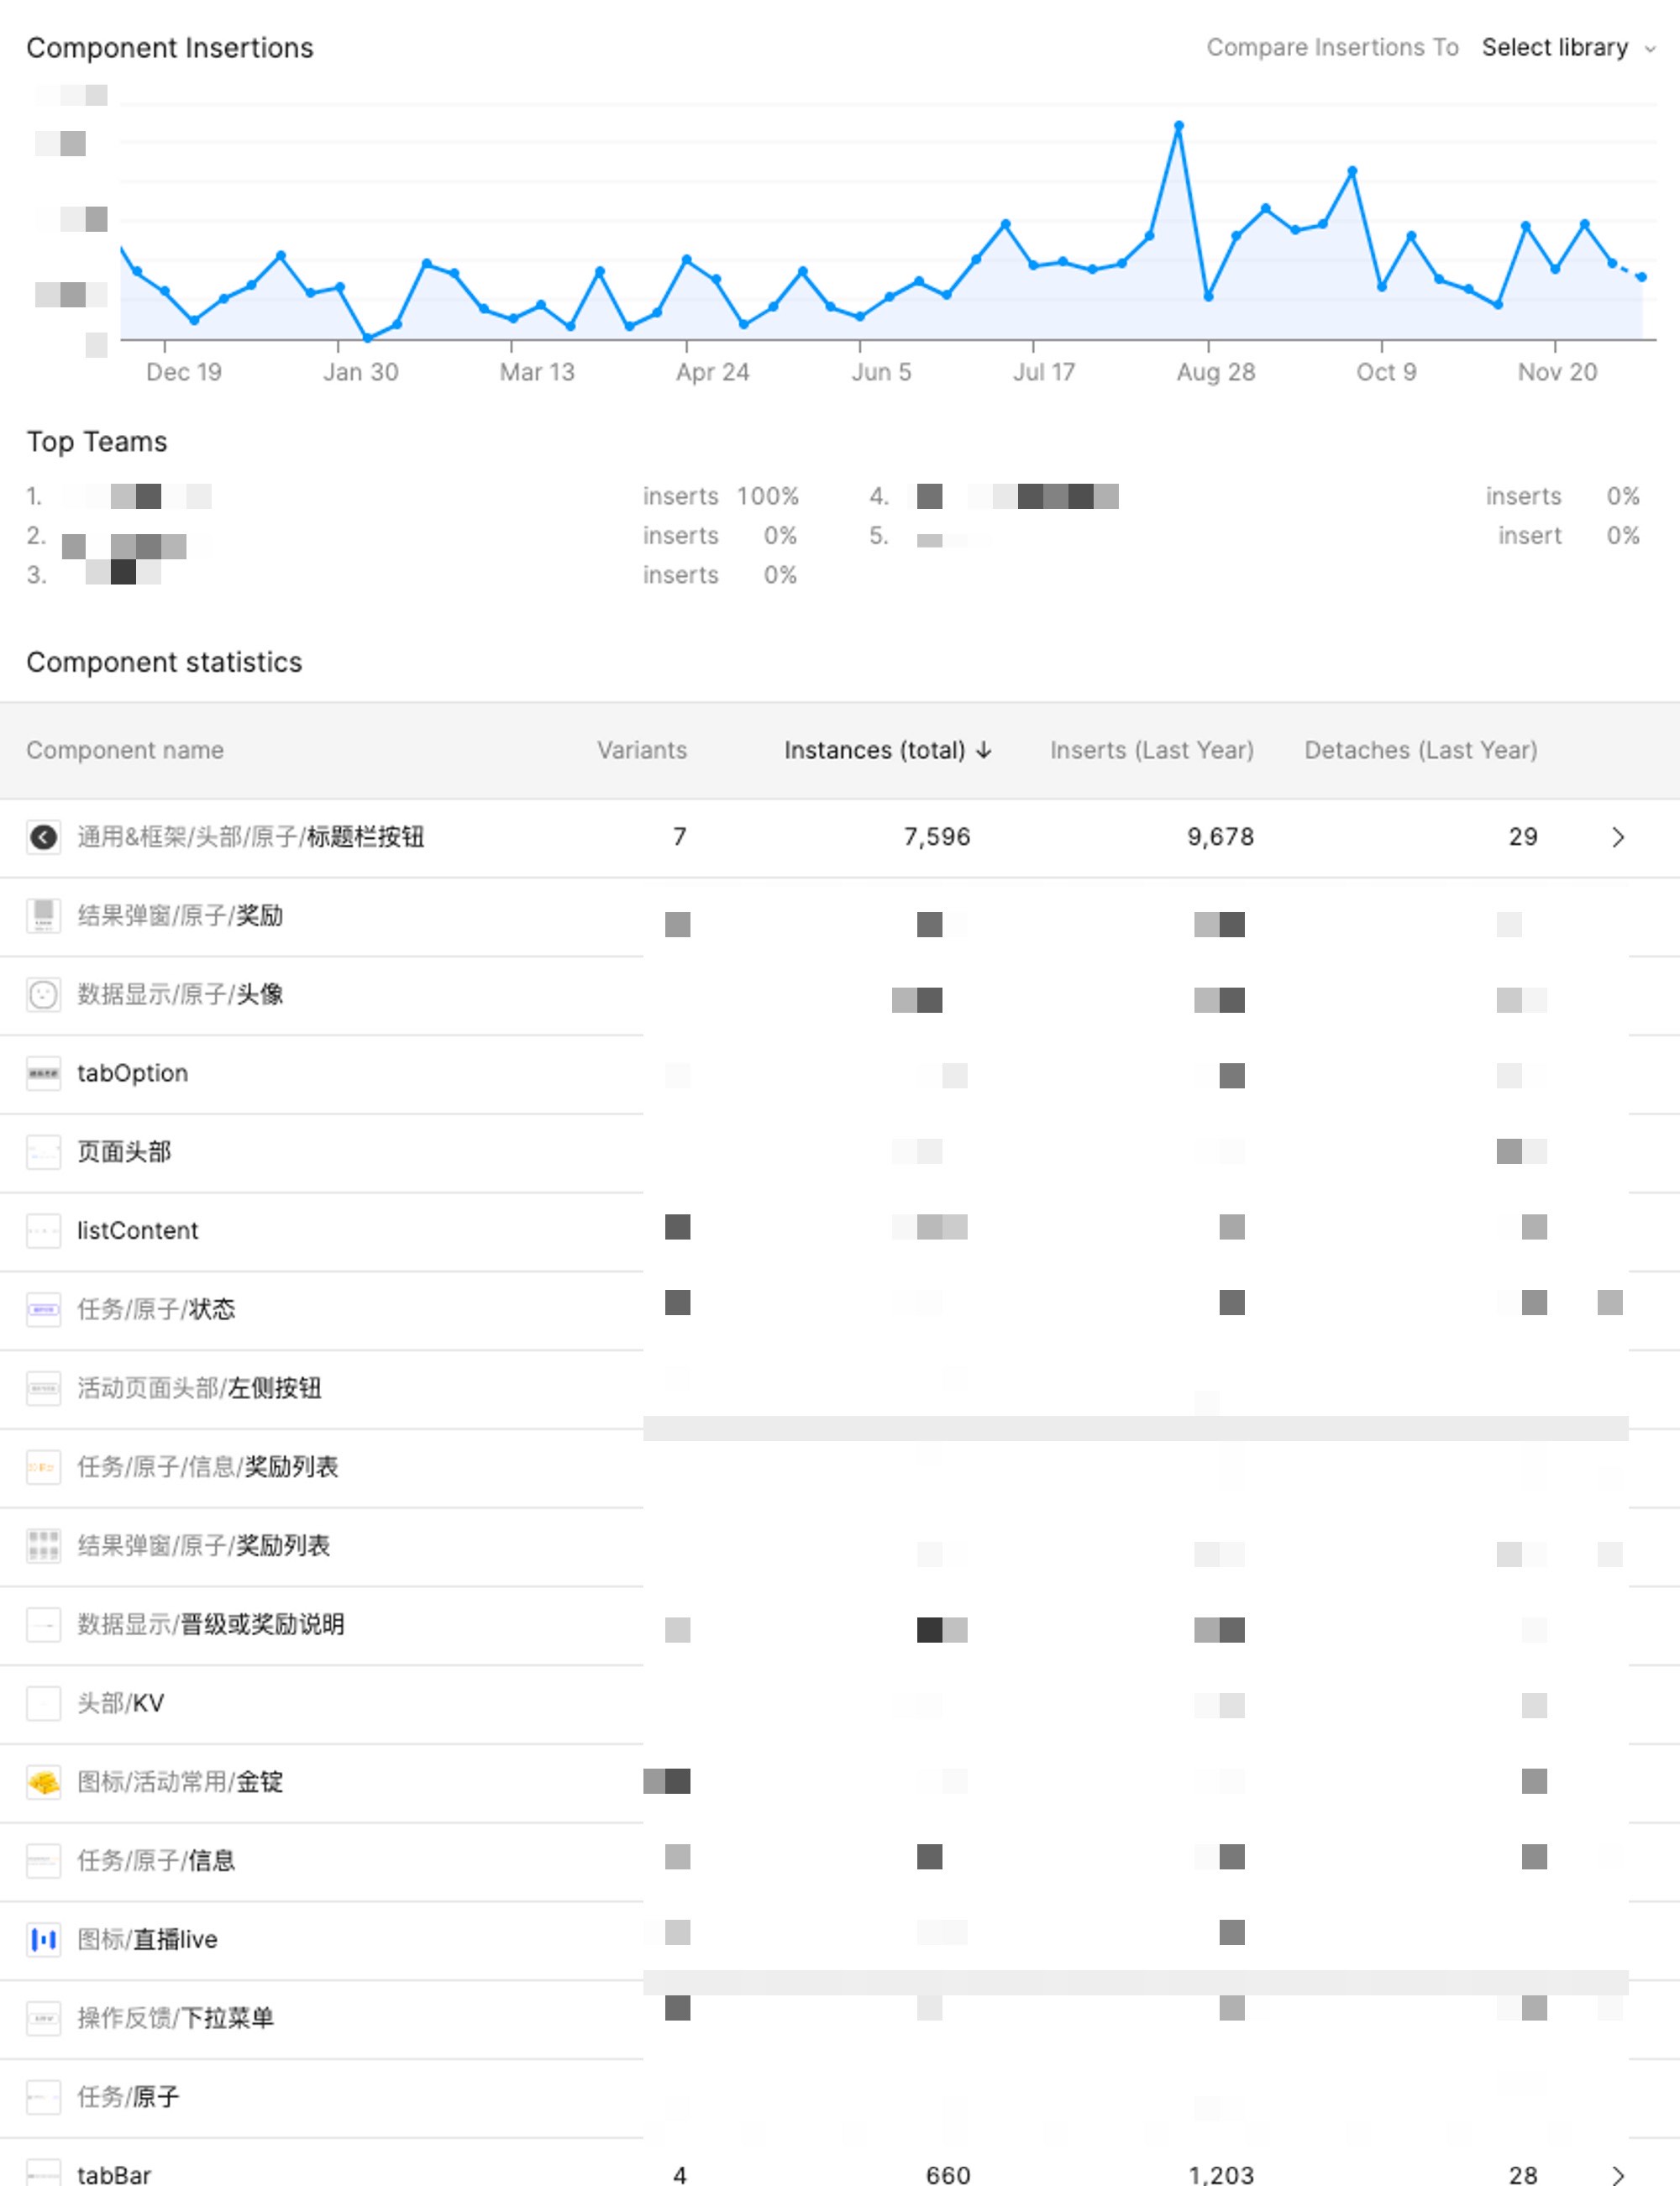Click the 9,678 inserts value
Screen dimensions: 1680x2186
tap(1221, 836)
